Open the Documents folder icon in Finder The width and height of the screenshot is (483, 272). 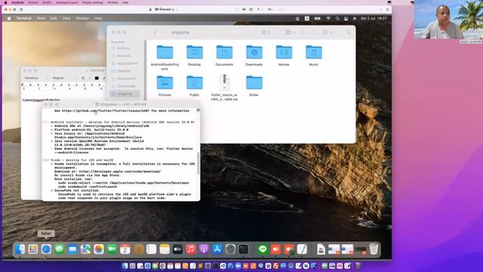click(224, 52)
